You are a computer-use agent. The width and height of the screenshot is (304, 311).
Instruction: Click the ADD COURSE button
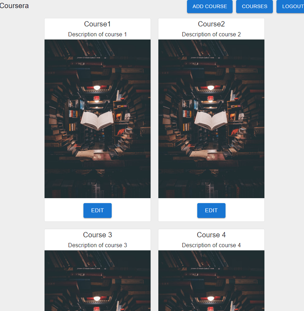pyautogui.click(x=210, y=6)
